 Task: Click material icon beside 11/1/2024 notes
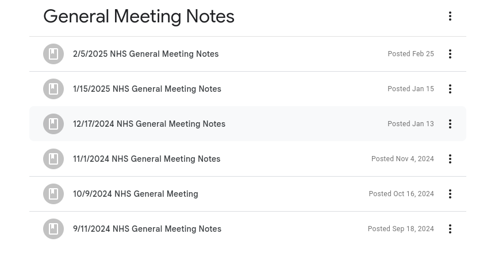(x=53, y=159)
